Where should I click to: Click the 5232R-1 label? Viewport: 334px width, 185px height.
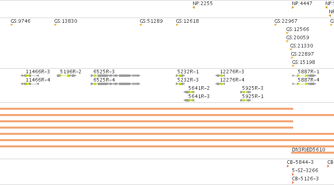coord(188,72)
